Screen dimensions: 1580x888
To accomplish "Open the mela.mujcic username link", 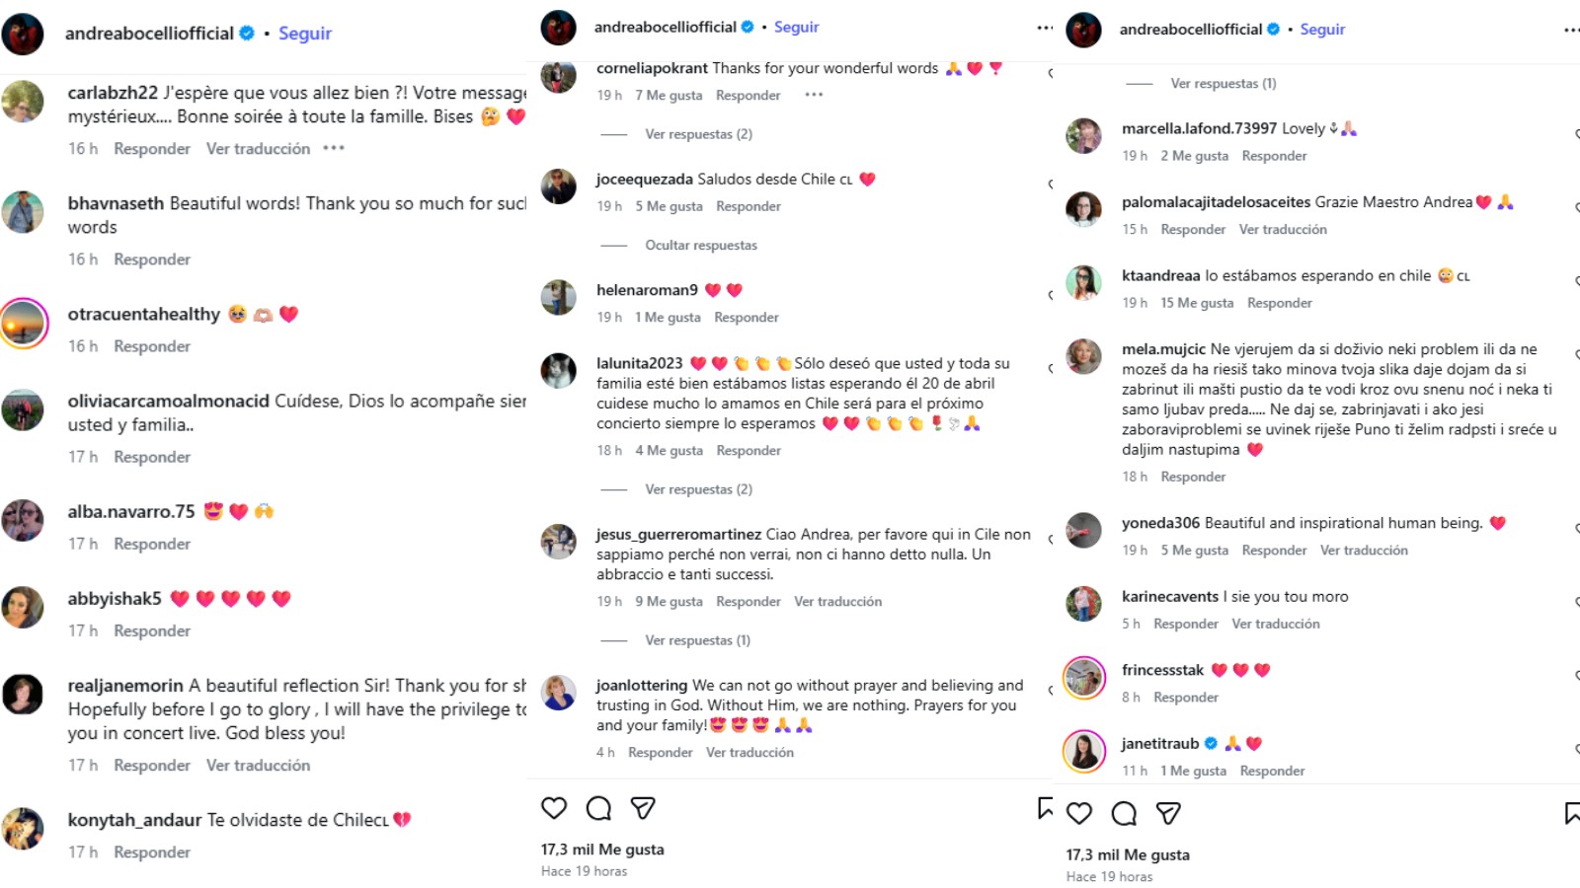I will point(1163,349).
